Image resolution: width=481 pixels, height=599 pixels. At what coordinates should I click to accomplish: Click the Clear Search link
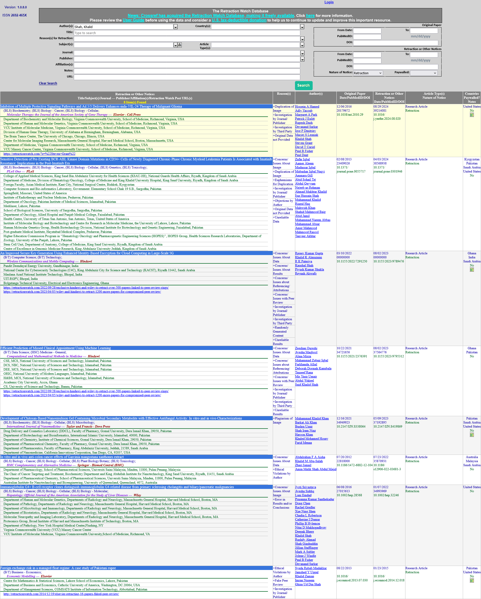[x=48, y=83]
